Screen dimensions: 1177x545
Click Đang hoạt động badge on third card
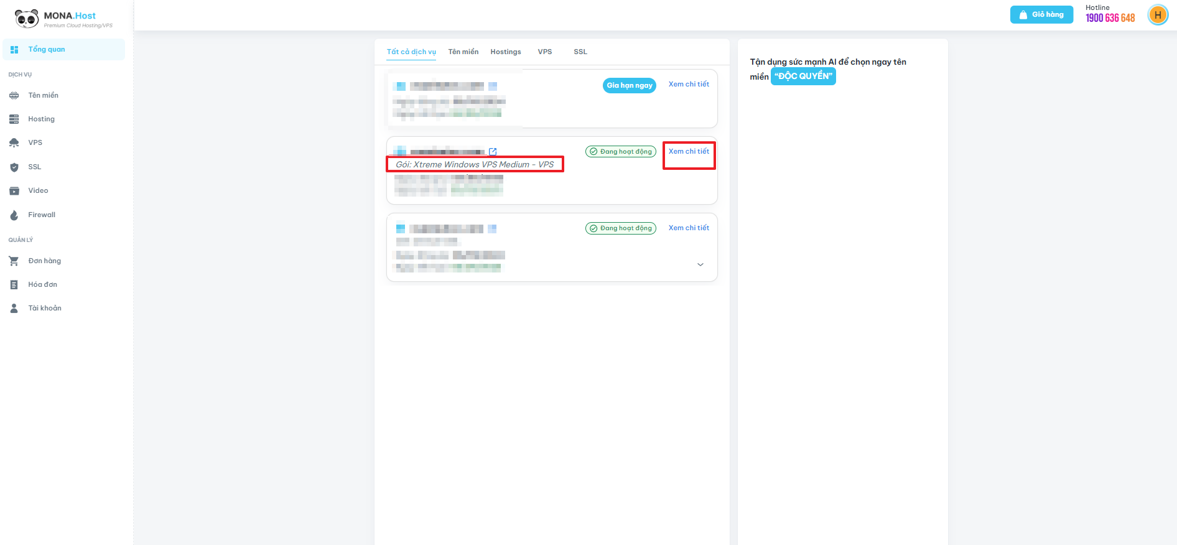click(x=621, y=228)
